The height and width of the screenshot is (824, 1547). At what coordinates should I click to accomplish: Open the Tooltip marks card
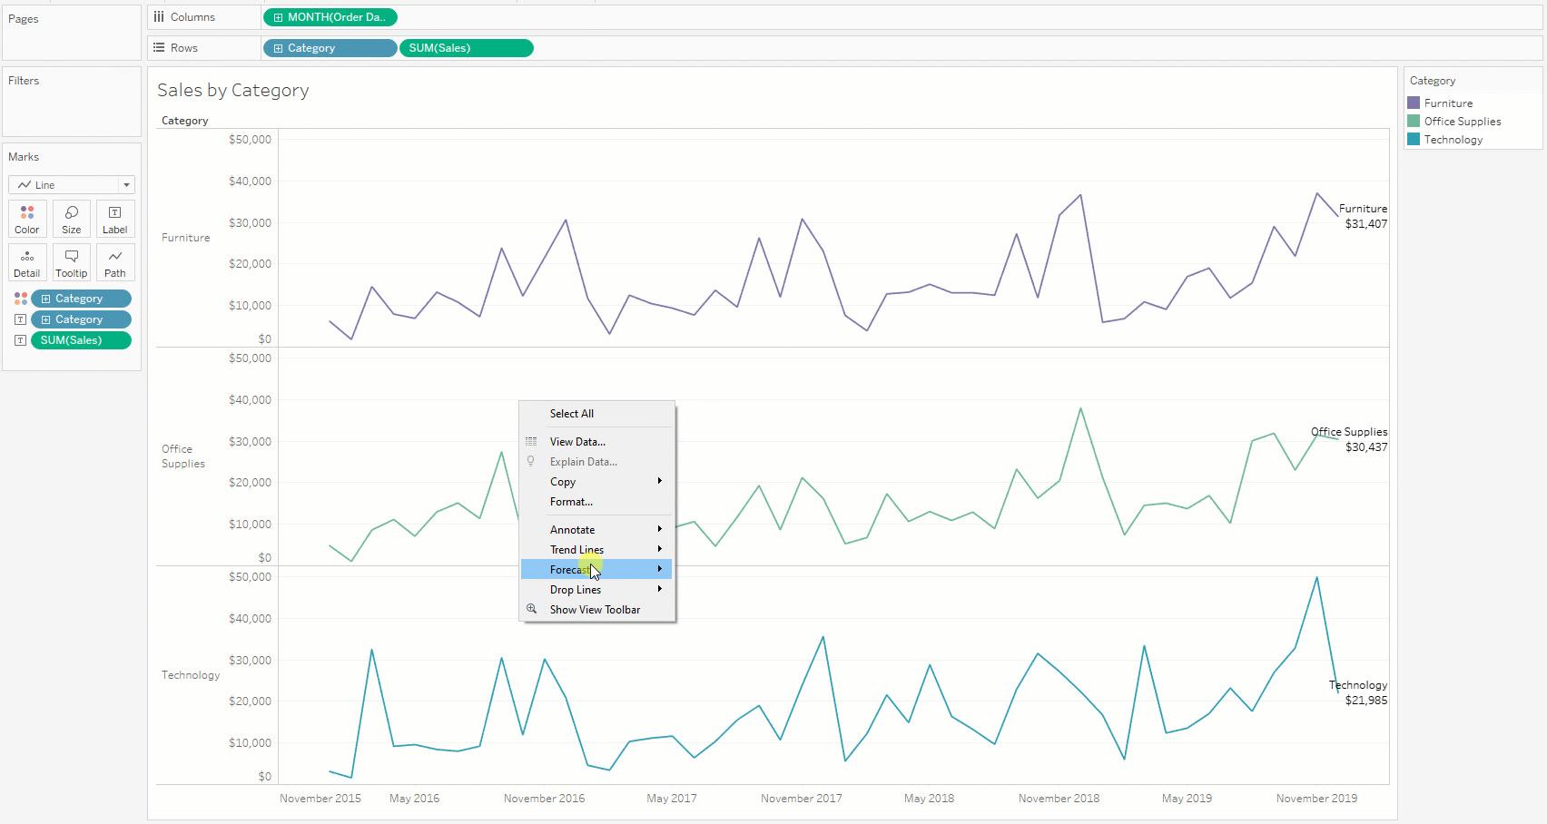(x=72, y=262)
